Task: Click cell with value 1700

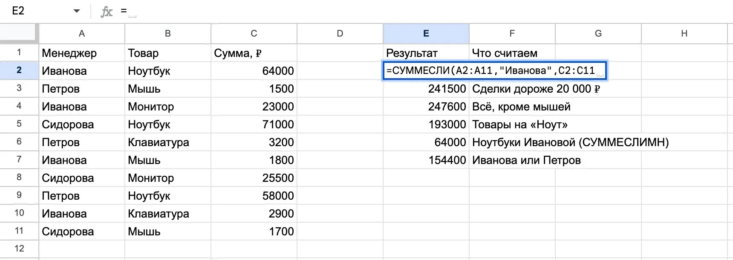Action: point(254,232)
